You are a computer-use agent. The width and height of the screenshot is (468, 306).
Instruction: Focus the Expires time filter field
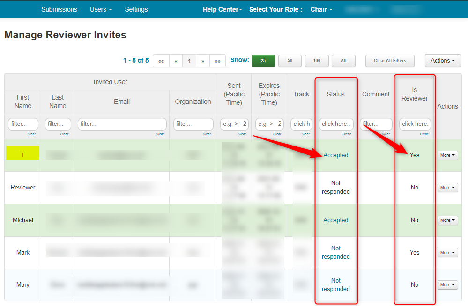pos(269,124)
